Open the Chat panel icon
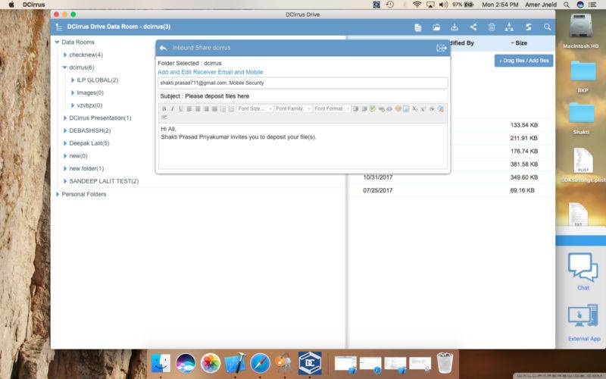This screenshot has height=379, width=606. [x=583, y=271]
